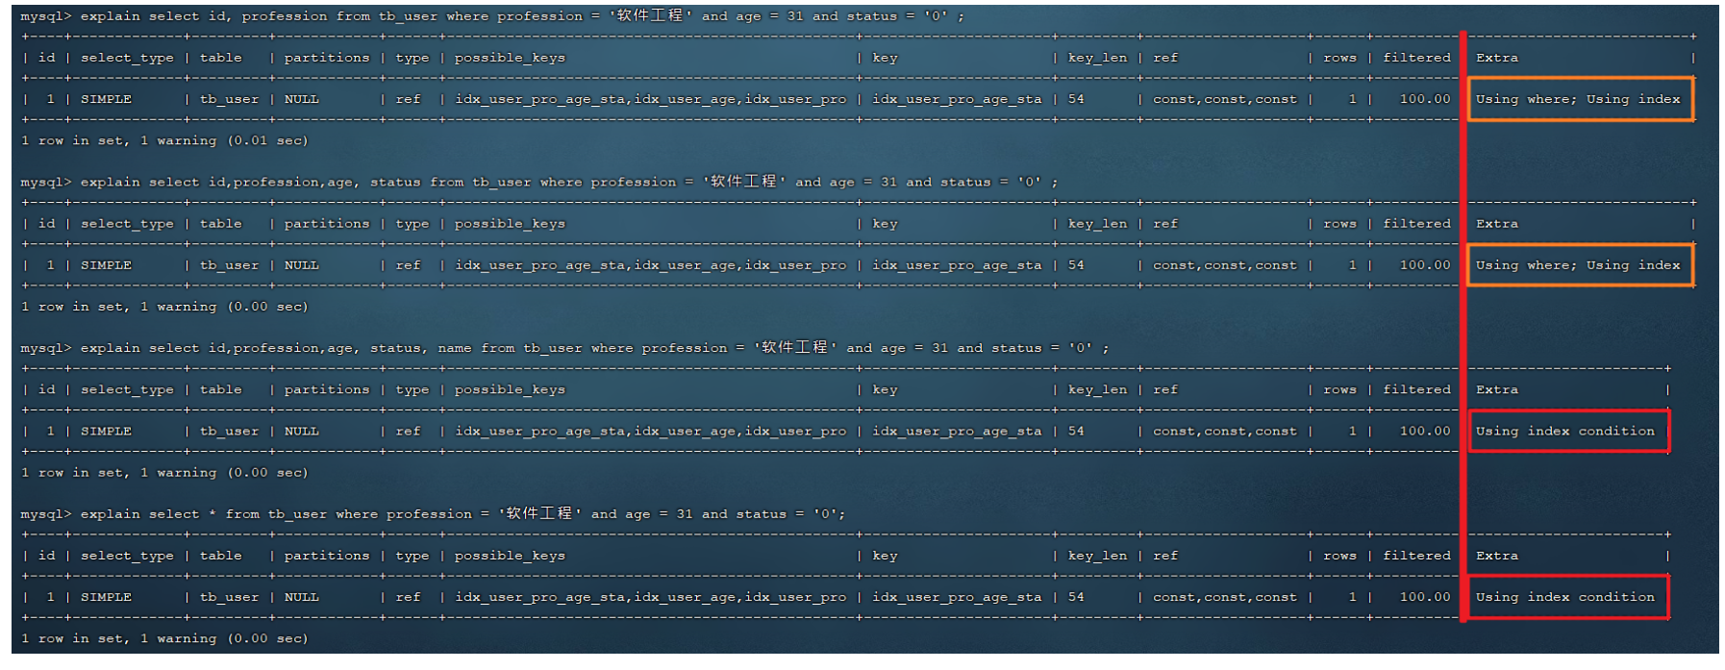Click the Extra header in the select * result table
The image size is (1725, 670).
(x=1497, y=556)
